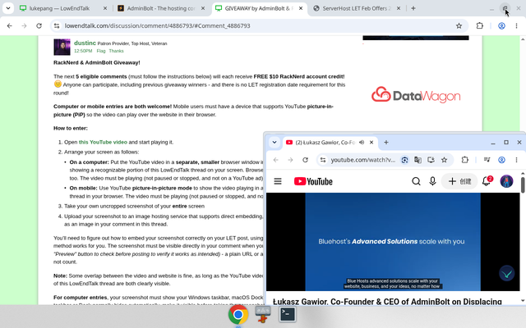Open the YouTube create button
The height and width of the screenshot is (328, 526).
(459, 181)
